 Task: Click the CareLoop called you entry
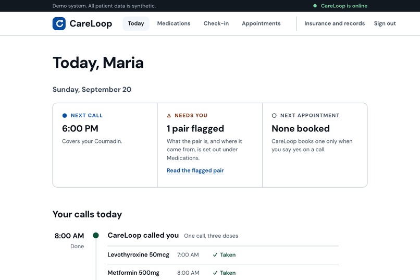pos(143,235)
